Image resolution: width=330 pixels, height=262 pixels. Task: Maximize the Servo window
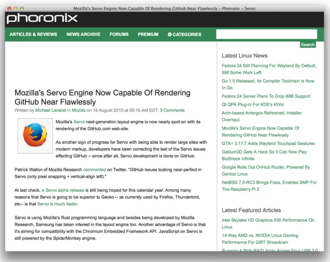coord(22,9)
